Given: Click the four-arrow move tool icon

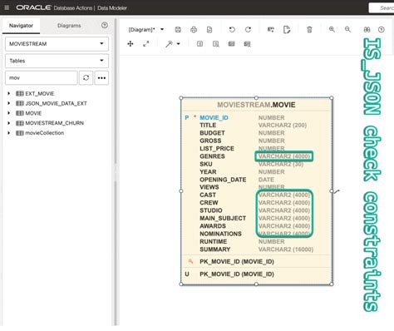Looking at the screenshot, I should 131,44.
